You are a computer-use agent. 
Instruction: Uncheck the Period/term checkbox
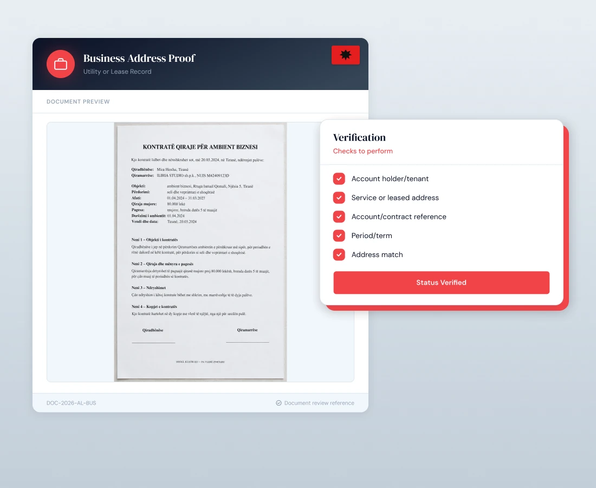[x=339, y=236]
